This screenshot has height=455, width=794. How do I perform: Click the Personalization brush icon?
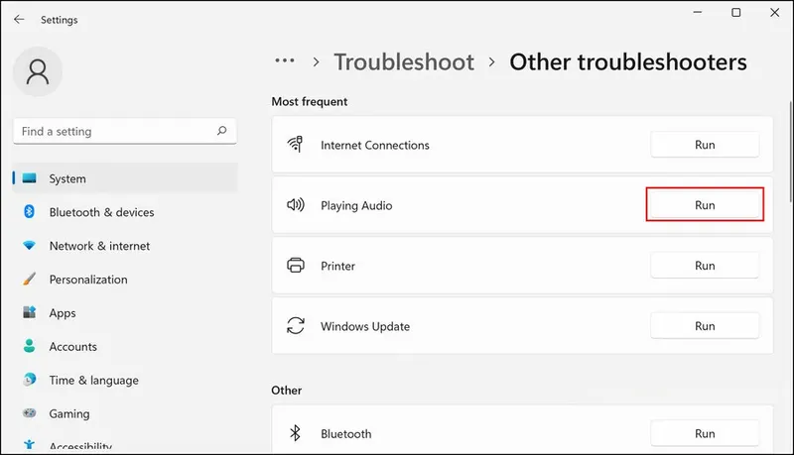point(30,280)
